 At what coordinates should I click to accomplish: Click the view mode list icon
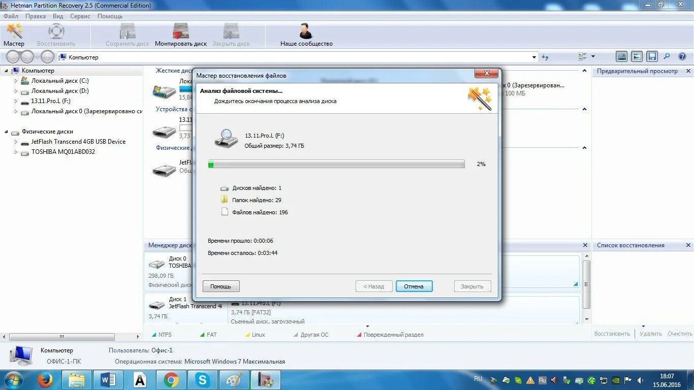tap(582, 57)
